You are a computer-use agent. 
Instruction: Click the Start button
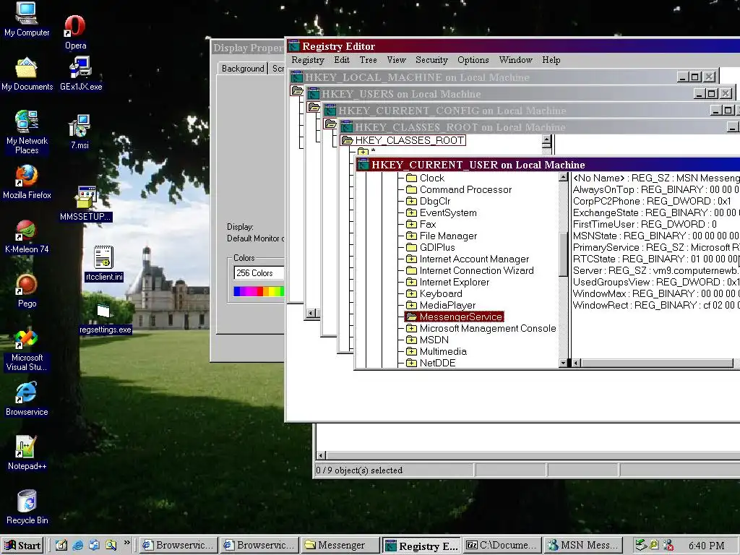tap(22, 546)
